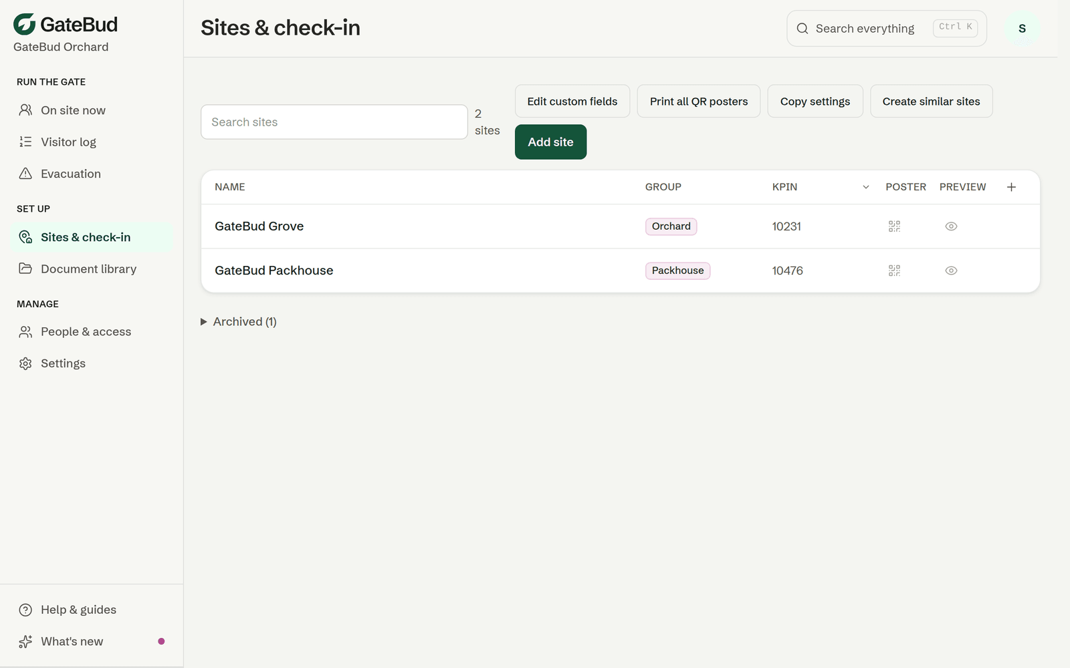This screenshot has width=1070, height=668.
Task: Click the GateBud logo icon
Action: pos(25,24)
